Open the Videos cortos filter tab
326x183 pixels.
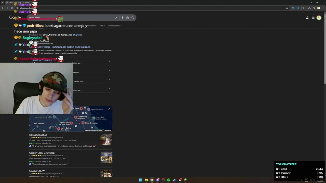[x=91, y=26]
